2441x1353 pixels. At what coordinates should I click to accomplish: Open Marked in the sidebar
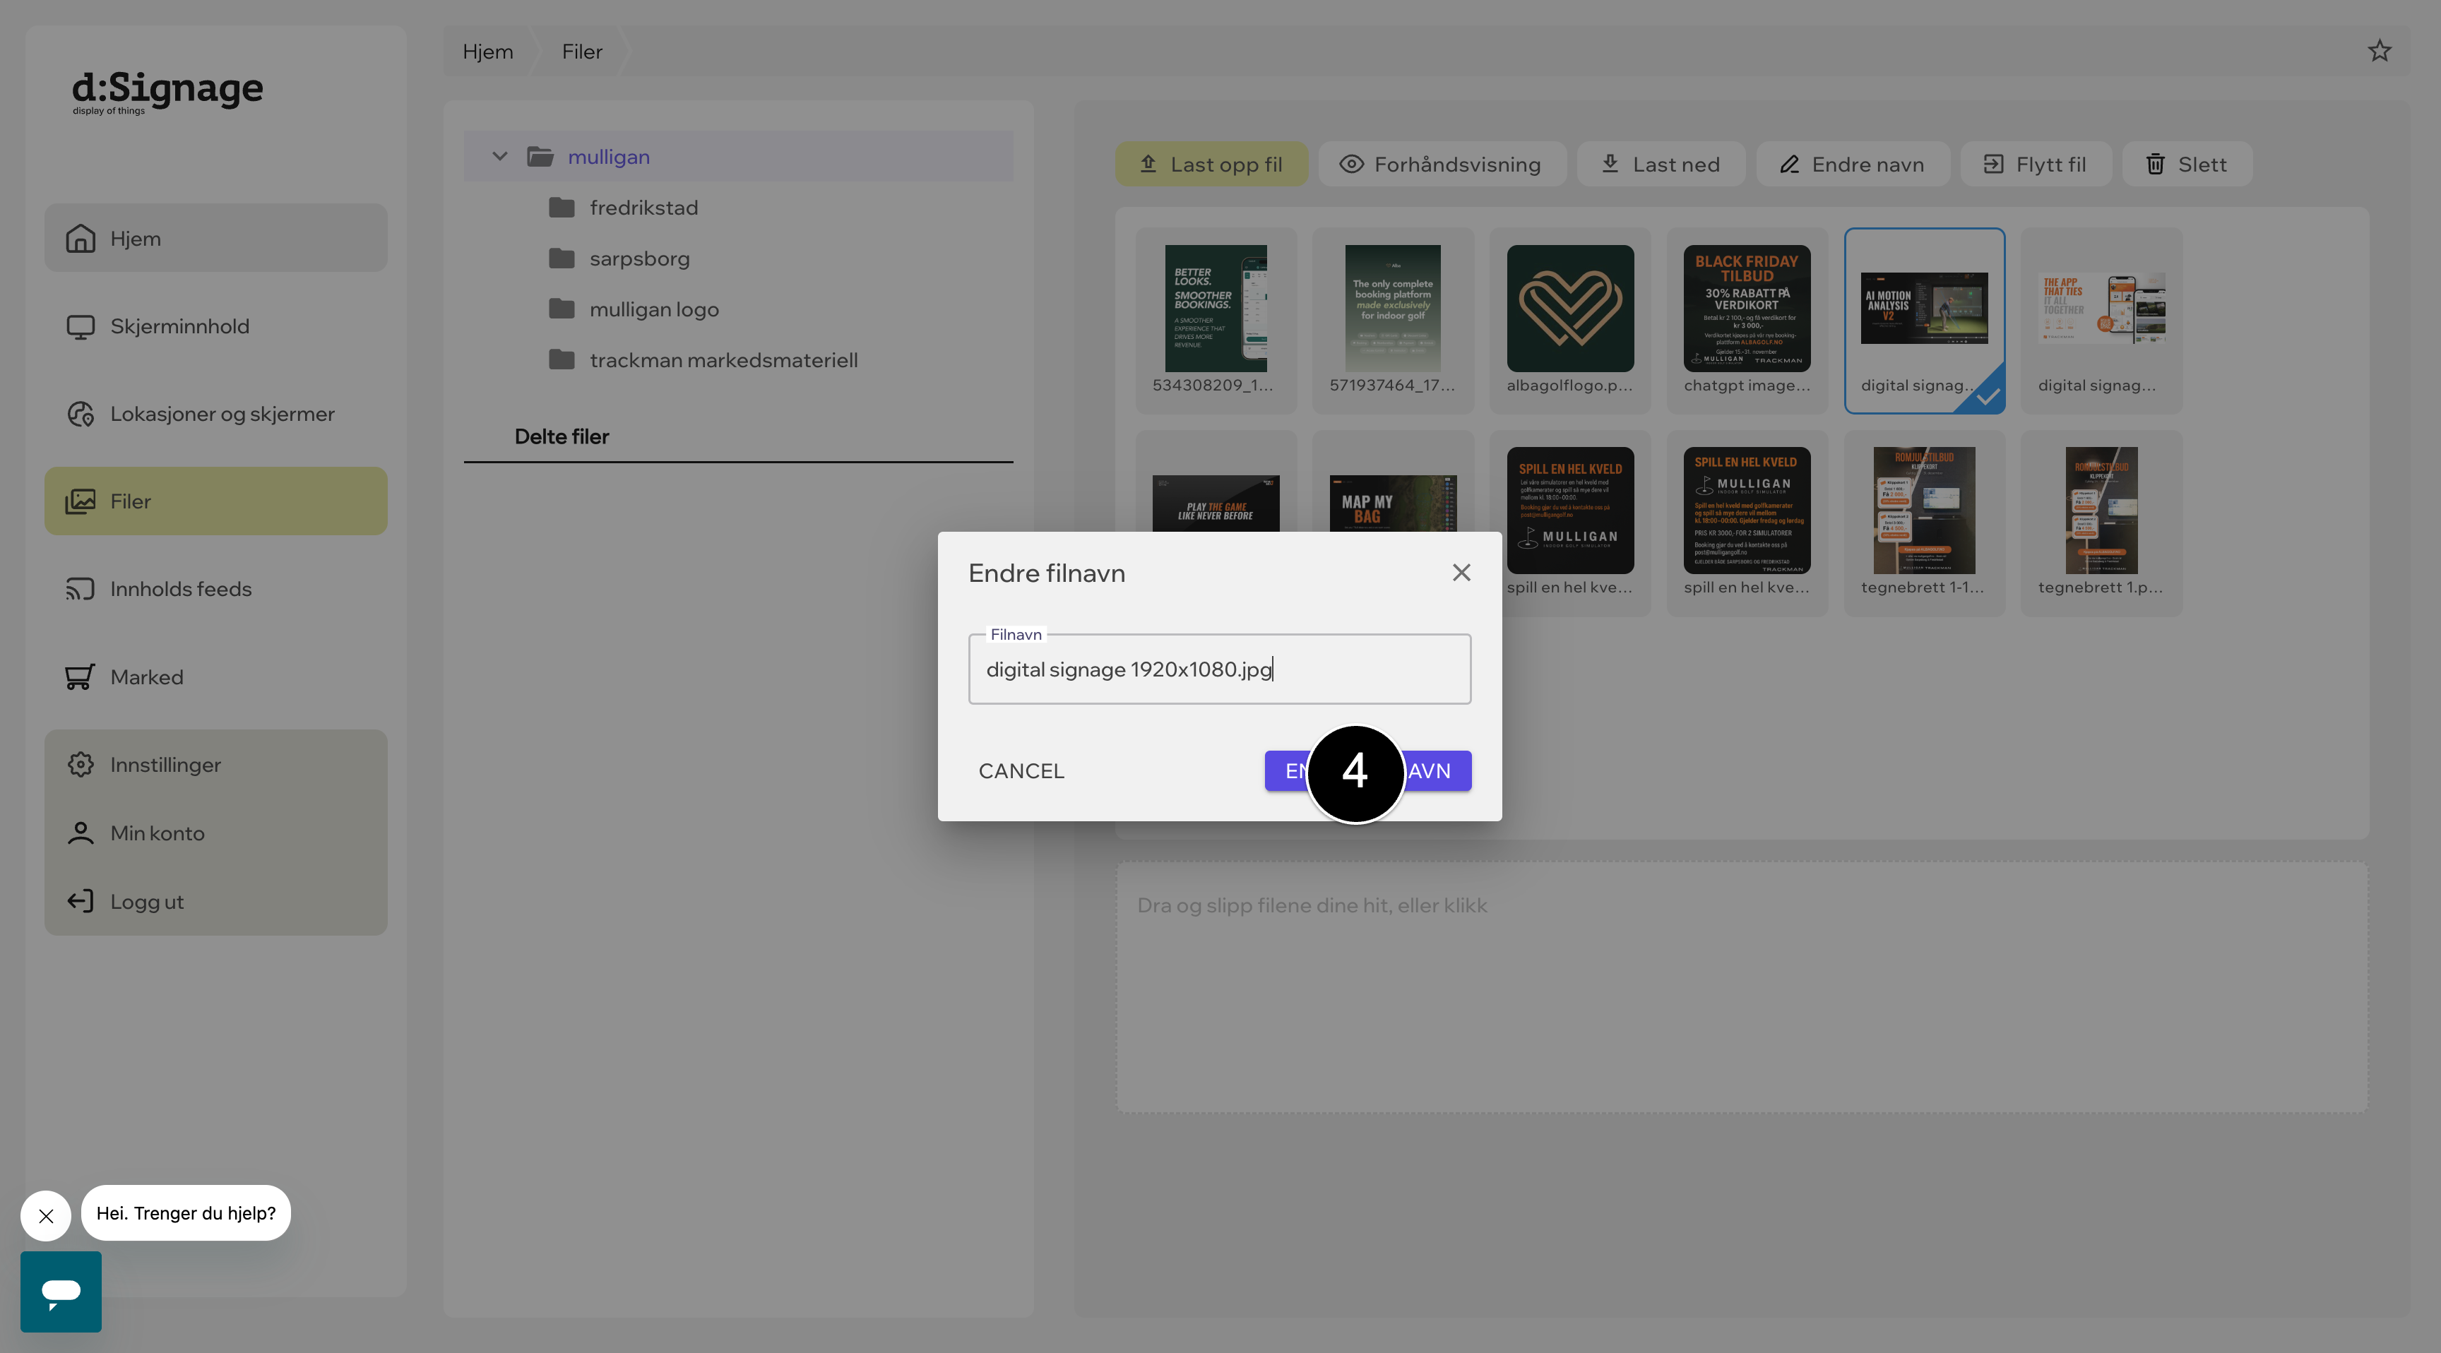click(215, 676)
